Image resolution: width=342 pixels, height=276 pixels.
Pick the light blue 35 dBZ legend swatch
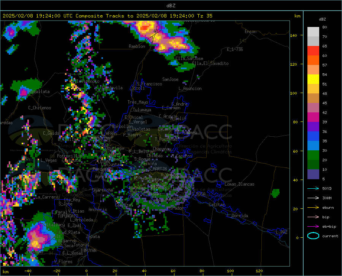pos(313,146)
